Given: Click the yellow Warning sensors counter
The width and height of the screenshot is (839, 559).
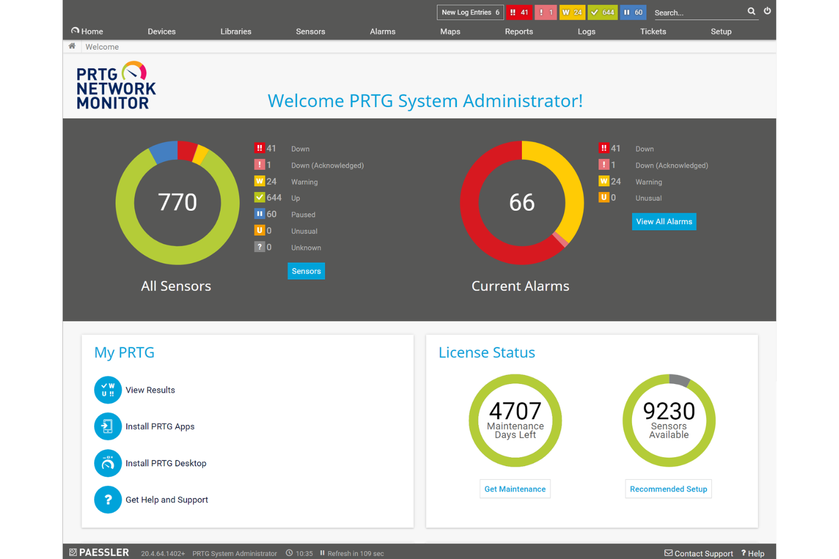Looking at the screenshot, I should click(x=573, y=12).
